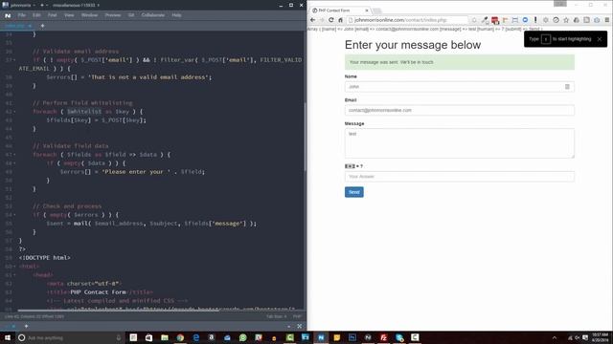Open the PHP language selector in the status bar

point(297,316)
